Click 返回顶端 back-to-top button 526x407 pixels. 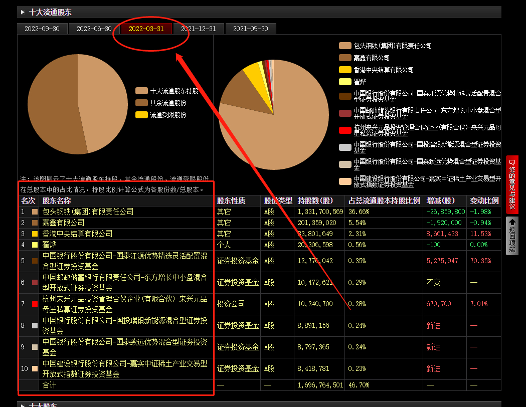coord(512,236)
